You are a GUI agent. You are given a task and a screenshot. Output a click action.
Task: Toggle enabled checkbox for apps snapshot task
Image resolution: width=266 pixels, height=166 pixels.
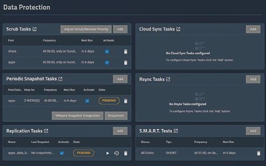87,101
